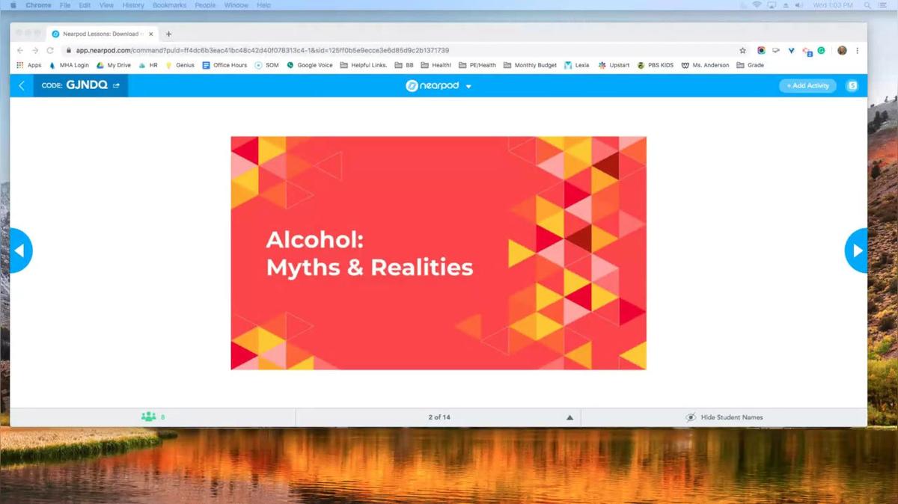Open a new browser tab
The image size is (898, 504).
tap(168, 34)
